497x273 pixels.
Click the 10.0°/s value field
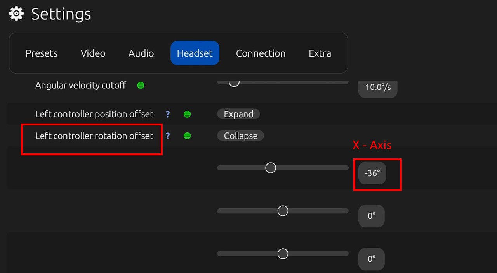point(378,87)
